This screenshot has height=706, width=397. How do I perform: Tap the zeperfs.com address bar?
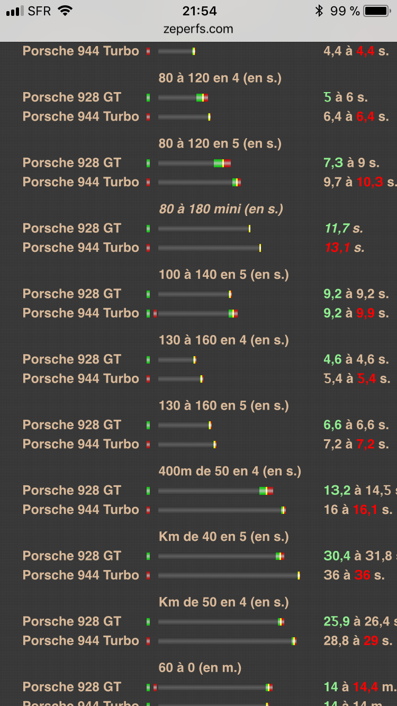[198, 29]
